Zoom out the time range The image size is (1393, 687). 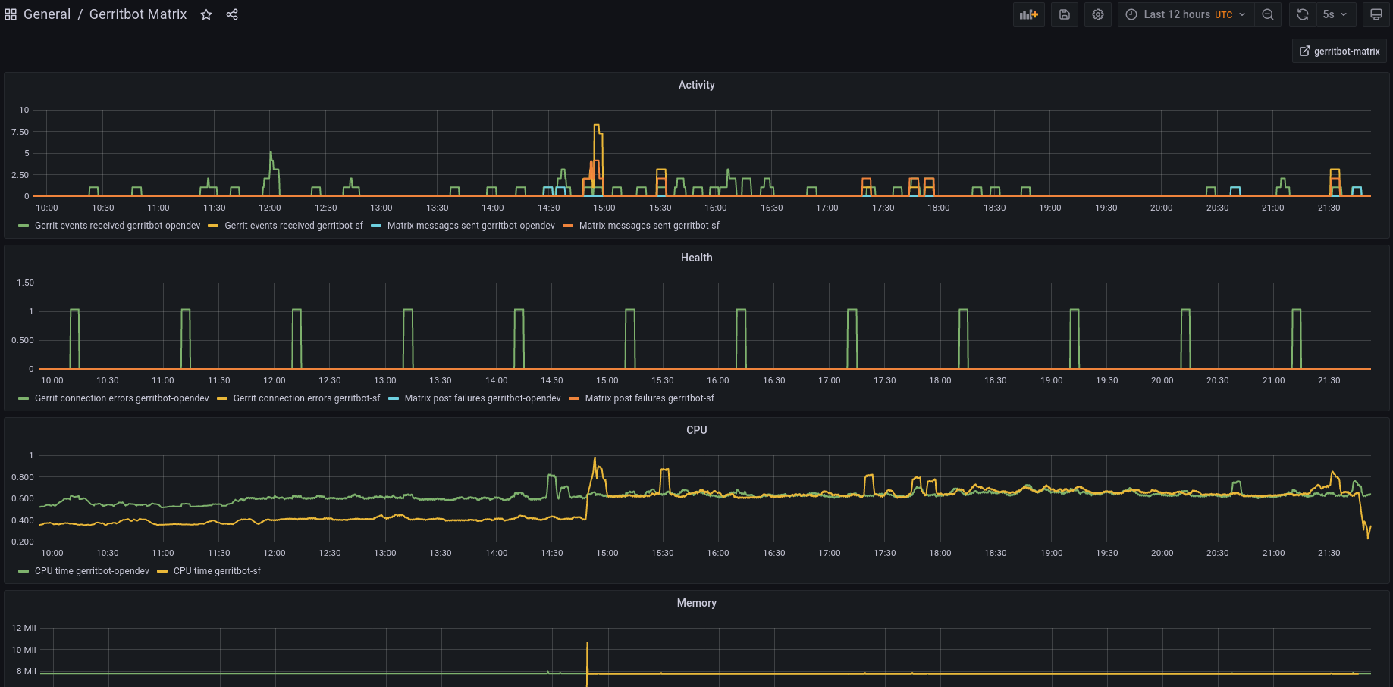(1267, 14)
